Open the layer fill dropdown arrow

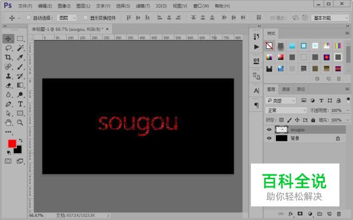[348, 120]
